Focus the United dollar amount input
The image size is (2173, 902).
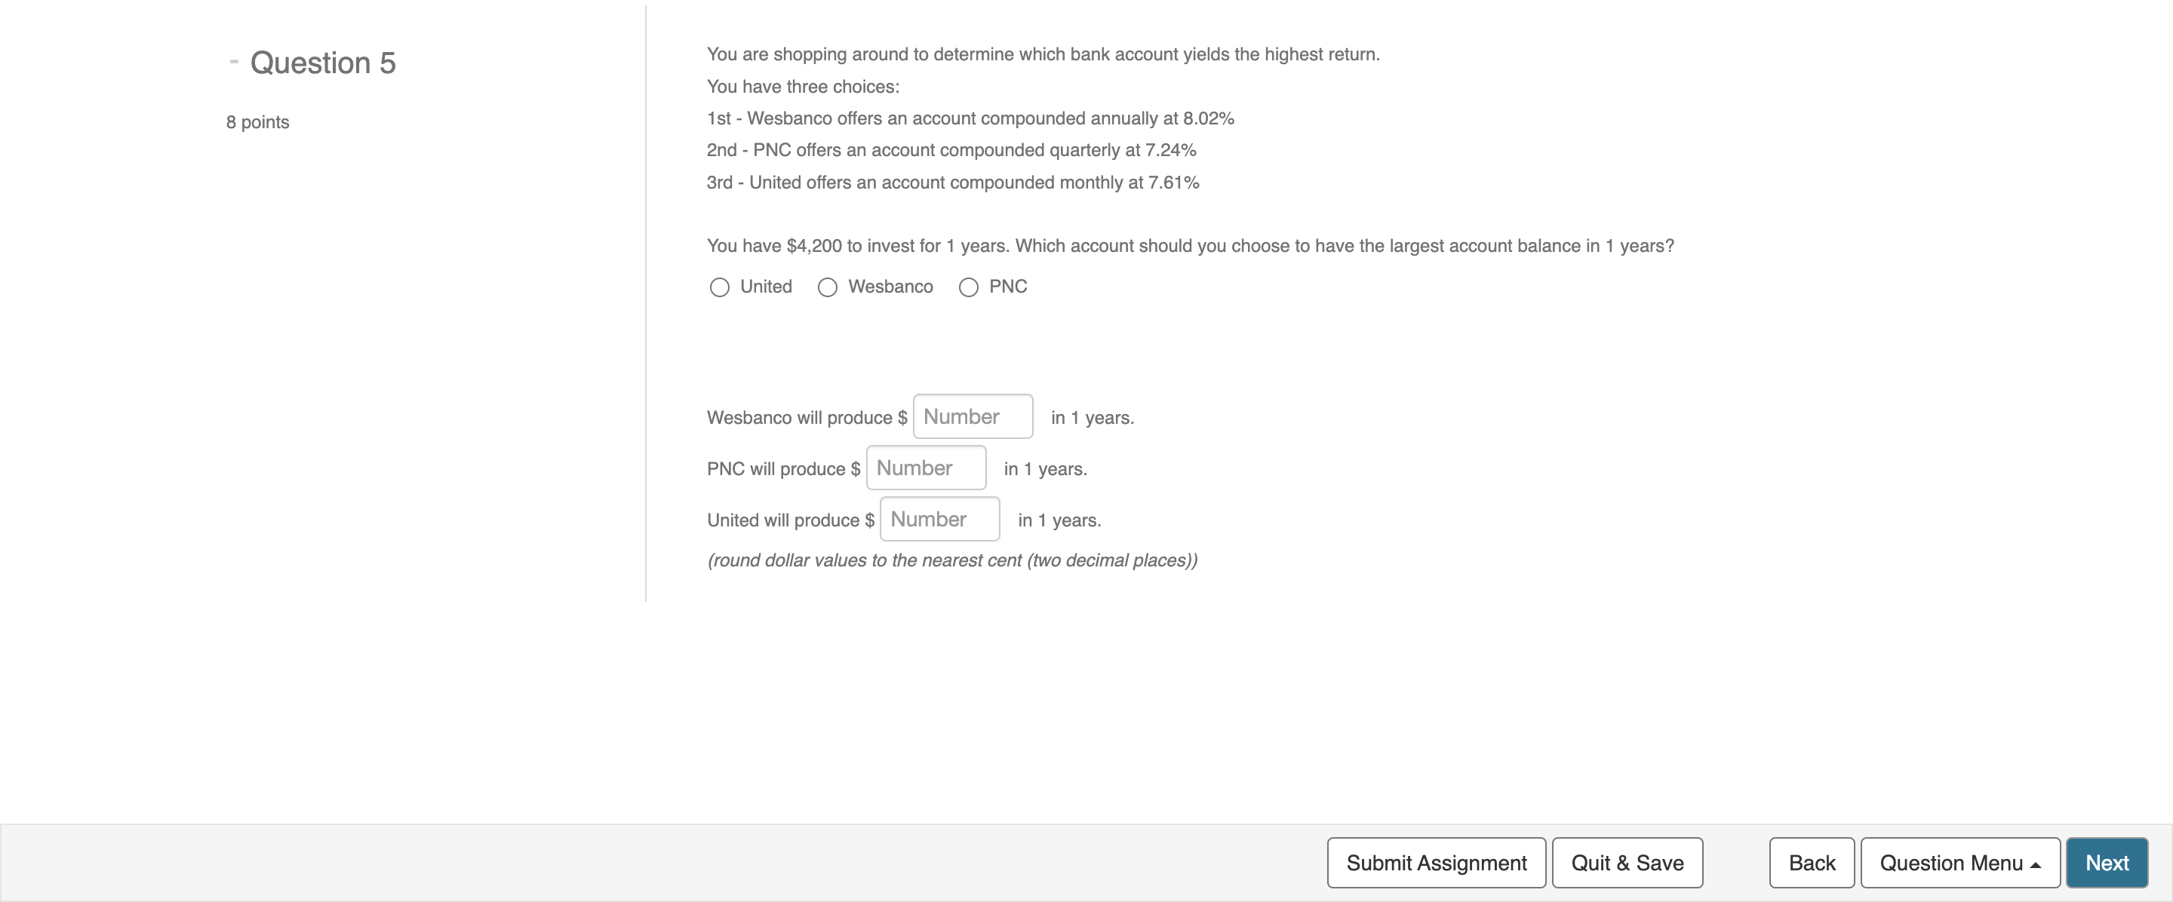[x=938, y=518]
